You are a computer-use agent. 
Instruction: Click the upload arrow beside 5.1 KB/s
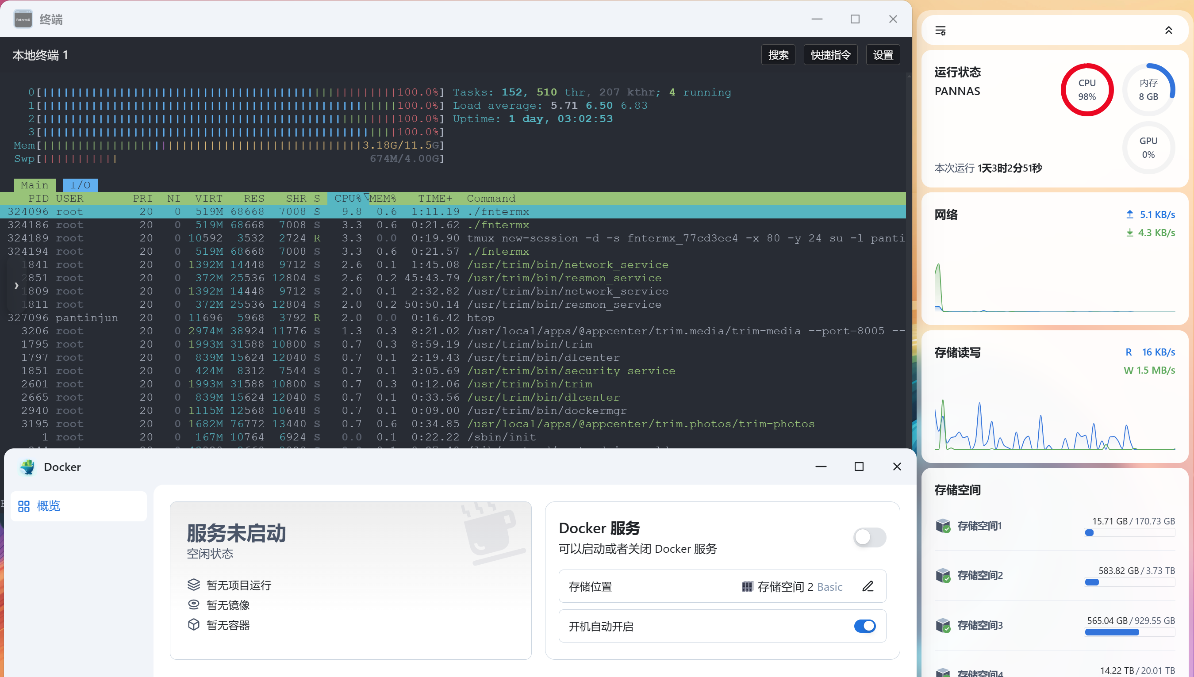1129,214
